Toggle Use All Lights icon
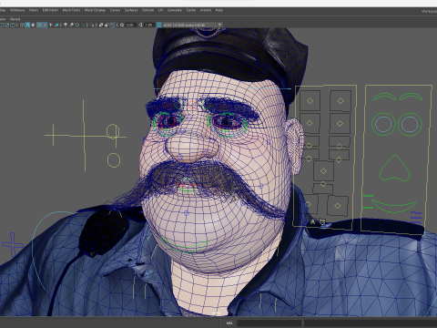Viewport: 437px width, 328px height. coord(51,25)
